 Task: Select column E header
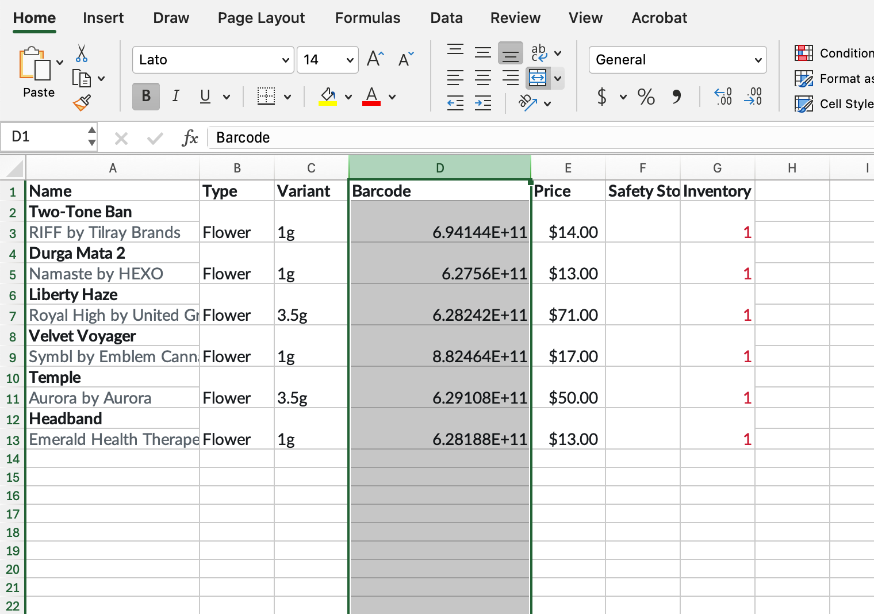click(568, 168)
